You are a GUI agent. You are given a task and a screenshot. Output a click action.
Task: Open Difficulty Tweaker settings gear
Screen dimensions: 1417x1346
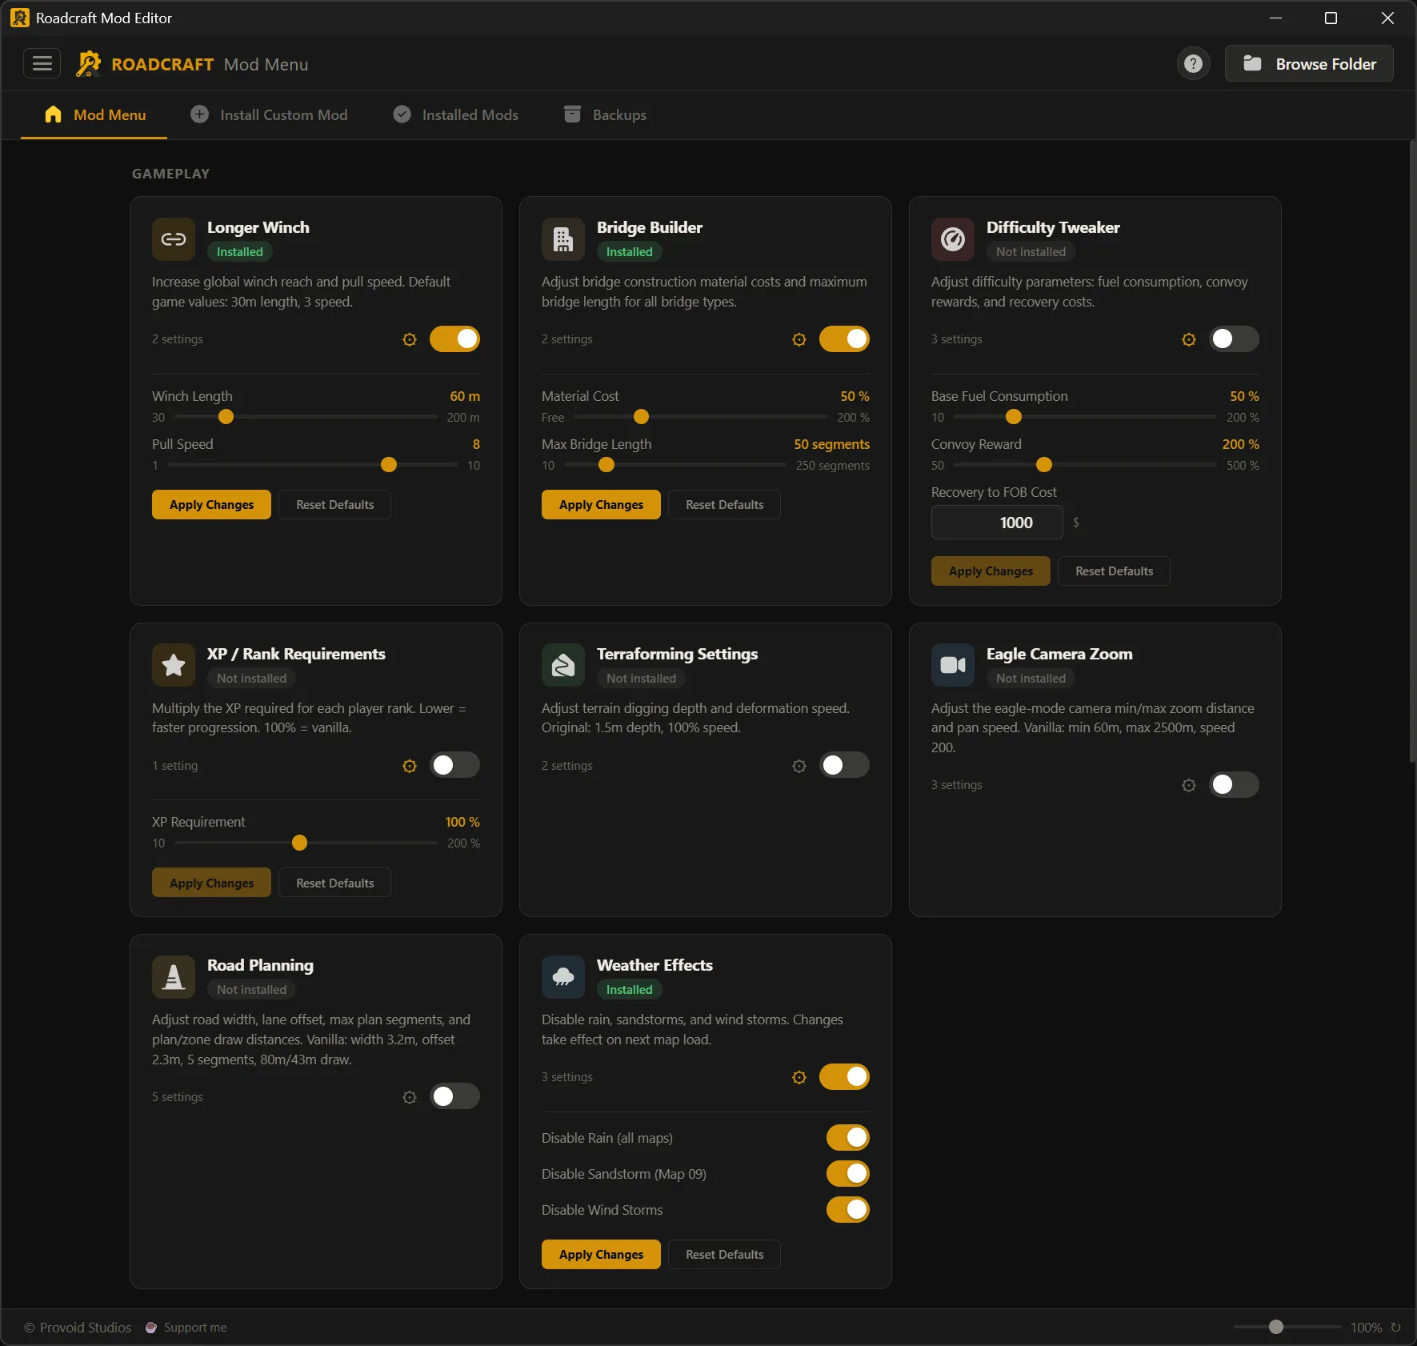(x=1189, y=339)
